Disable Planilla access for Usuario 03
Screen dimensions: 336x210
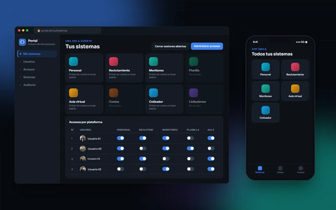pos(190,148)
